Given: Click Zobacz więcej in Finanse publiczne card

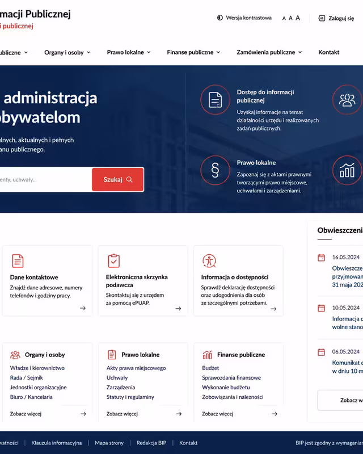Looking at the screenshot, I should [x=218, y=414].
